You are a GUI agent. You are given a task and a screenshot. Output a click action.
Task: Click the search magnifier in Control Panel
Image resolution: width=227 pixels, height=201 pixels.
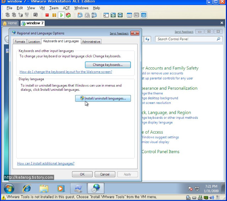point(218,39)
